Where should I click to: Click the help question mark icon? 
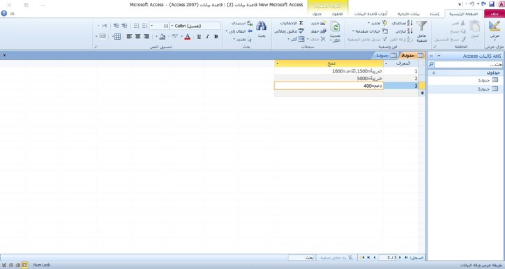point(4,13)
